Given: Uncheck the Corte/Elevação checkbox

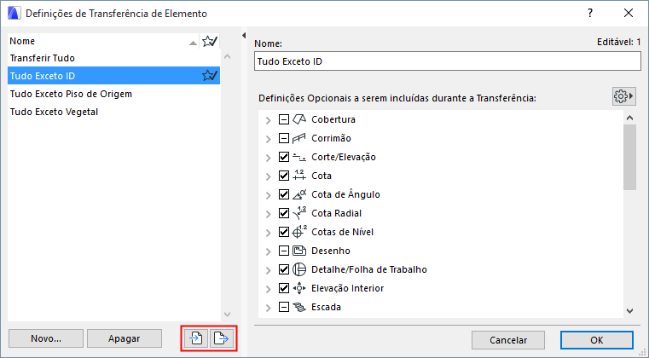Looking at the screenshot, I should [285, 157].
